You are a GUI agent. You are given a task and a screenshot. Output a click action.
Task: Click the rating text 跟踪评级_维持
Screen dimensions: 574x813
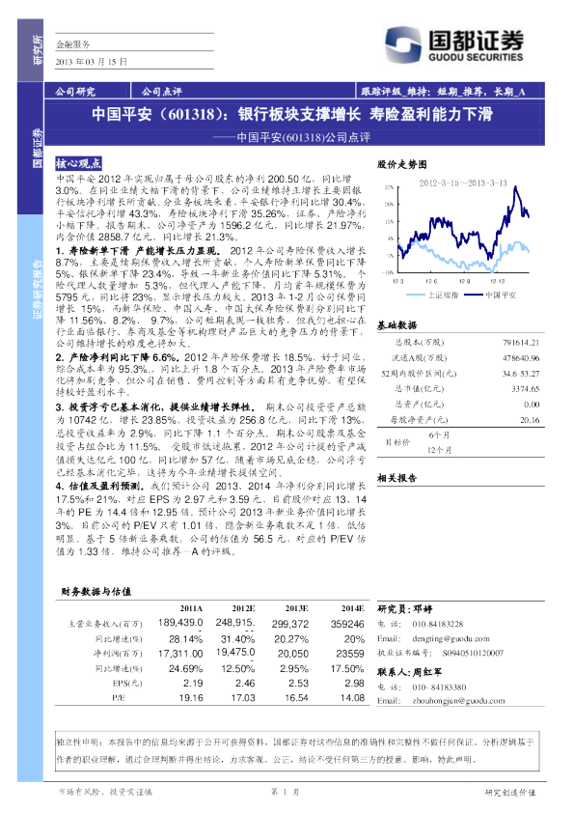pyautogui.click(x=395, y=92)
